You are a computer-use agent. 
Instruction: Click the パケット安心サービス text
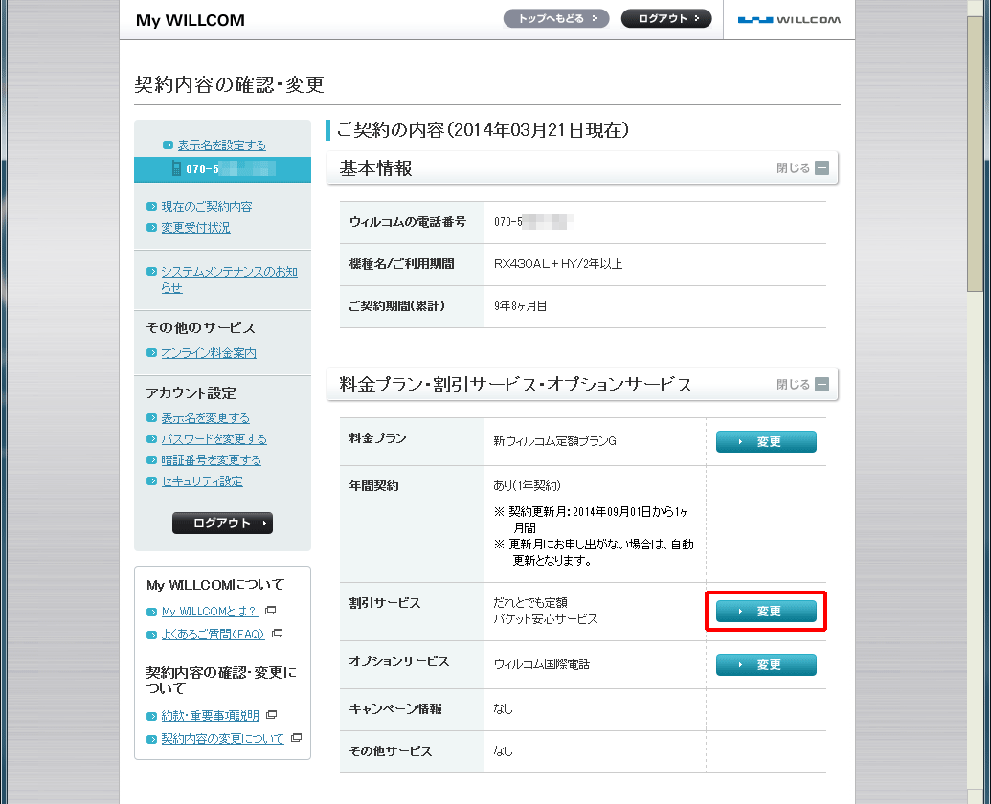click(546, 619)
